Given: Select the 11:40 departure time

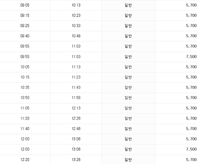Looking at the screenshot, I should pos(25,129).
